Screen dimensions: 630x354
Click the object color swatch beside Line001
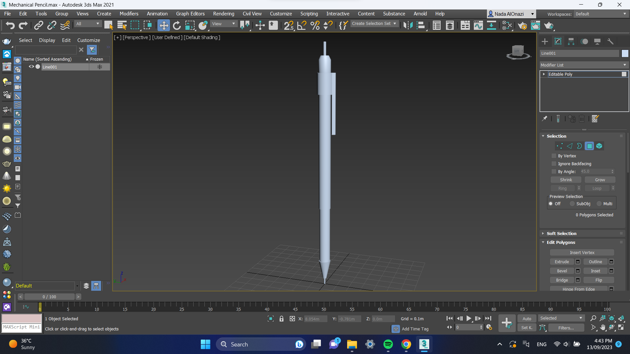[625, 53]
